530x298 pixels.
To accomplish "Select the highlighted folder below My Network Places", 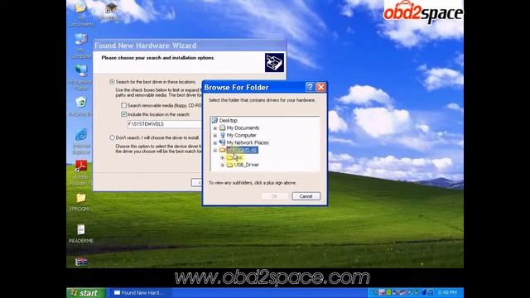I will coord(242,150).
